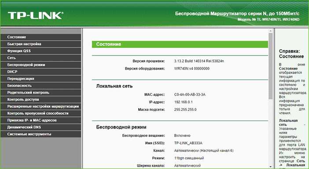Viewport: 309px width, 169px height.
Task: Click the Версия прошивки label
Action: [149, 61]
